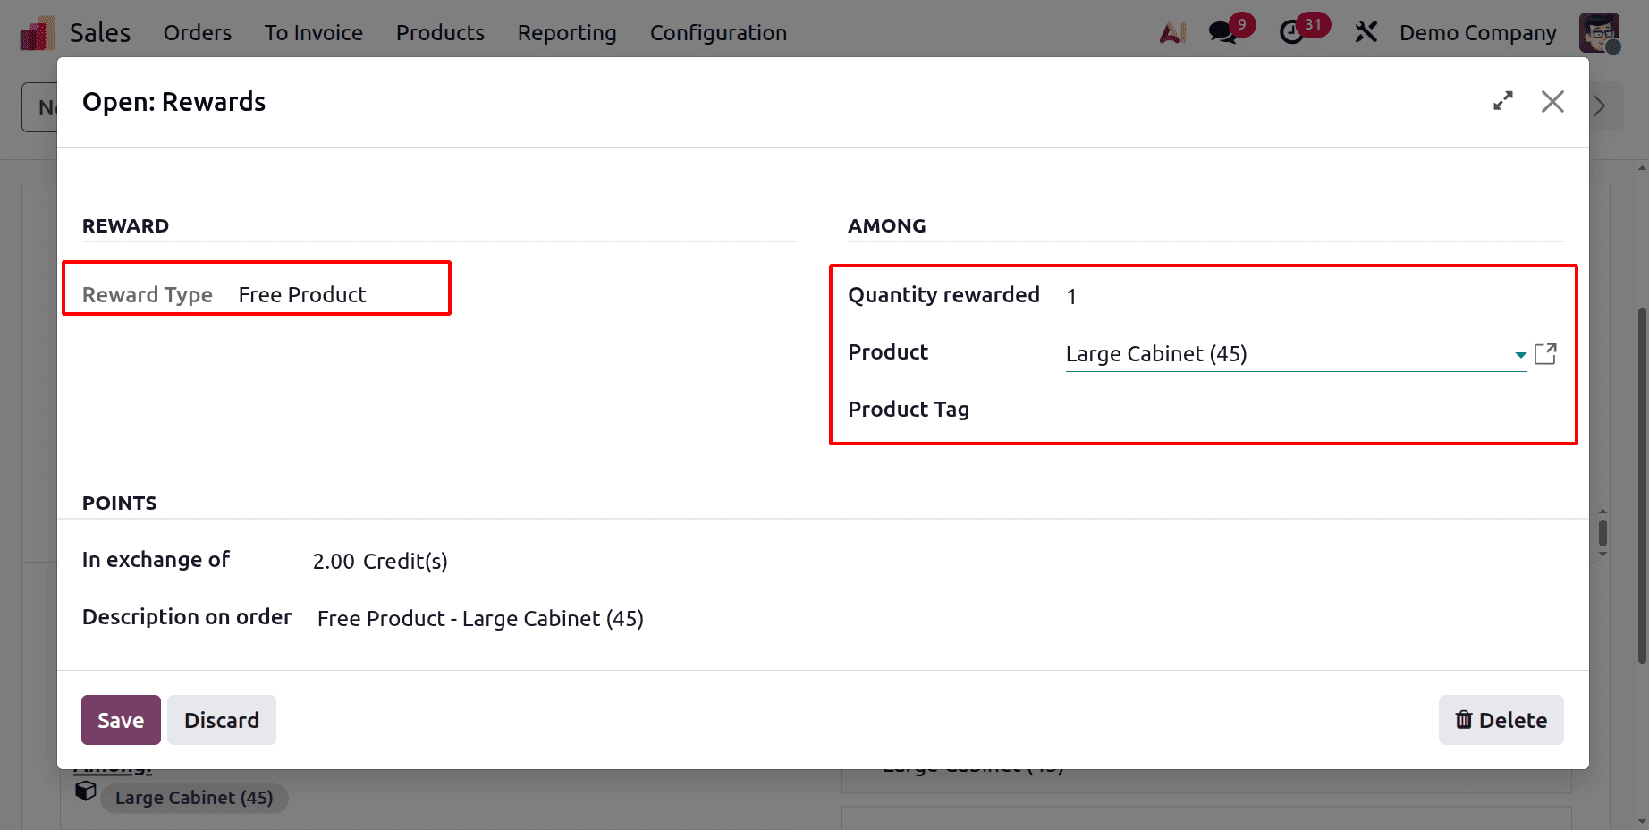
Task: Open the Product selection dropdown
Action: pos(1520,354)
